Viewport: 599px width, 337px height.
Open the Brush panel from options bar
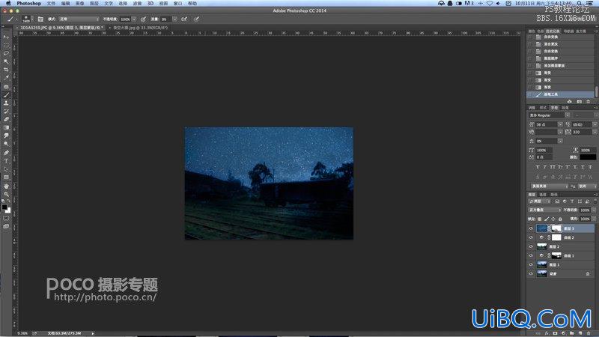(x=40, y=19)
